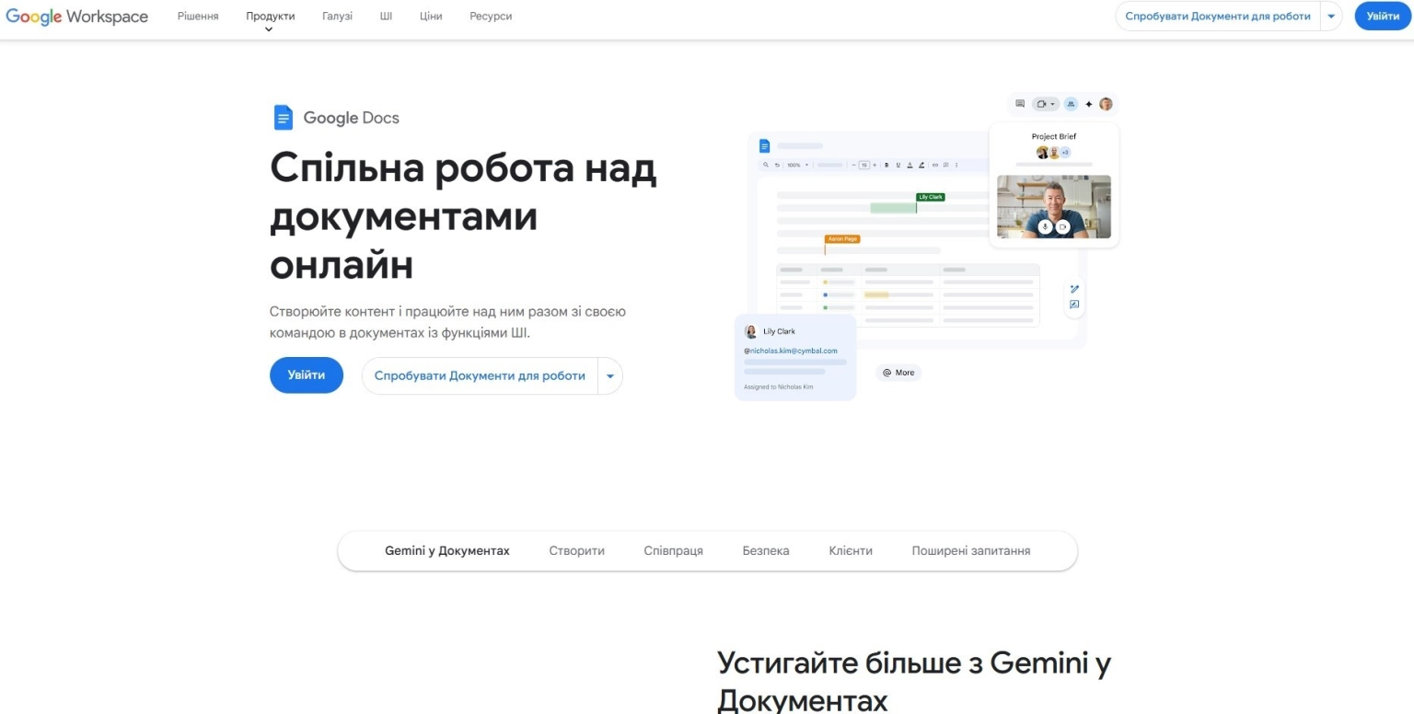Viewport: 1414px width, 714px height.
Task: Open the hero dropdown arrow beside Спробувати Документи
Action: [610, 376]
